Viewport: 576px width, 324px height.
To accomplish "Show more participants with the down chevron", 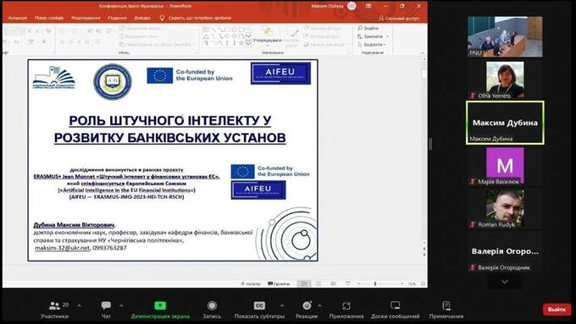I will [x=505, y=282].
